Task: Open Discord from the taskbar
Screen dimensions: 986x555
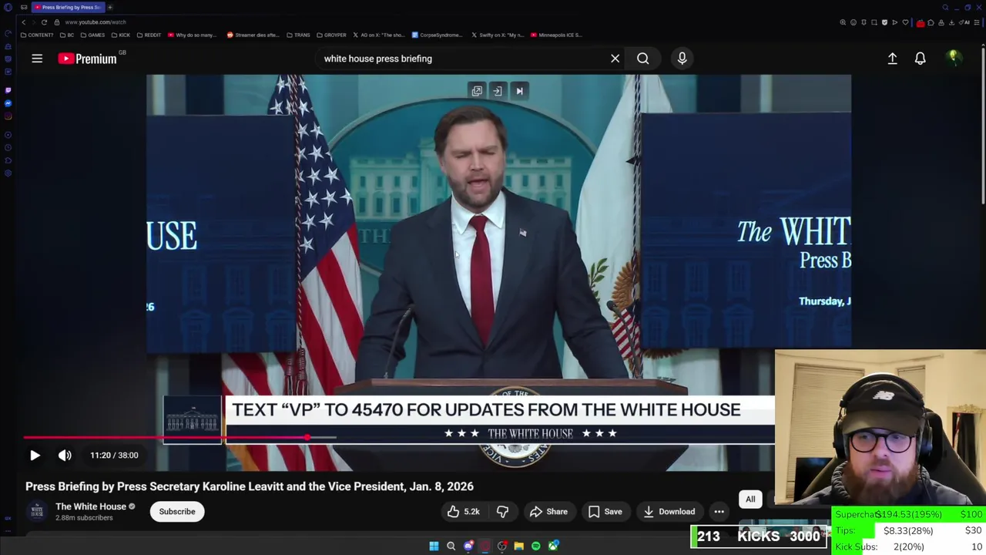Action: (x=468, y=547)
